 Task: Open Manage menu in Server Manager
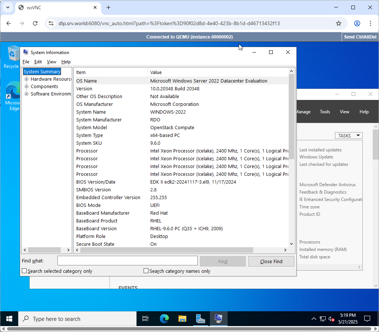(303, 112)
